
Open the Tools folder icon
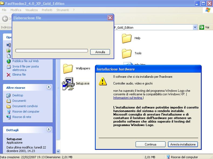pyautogui.click(x=126, y=53)
